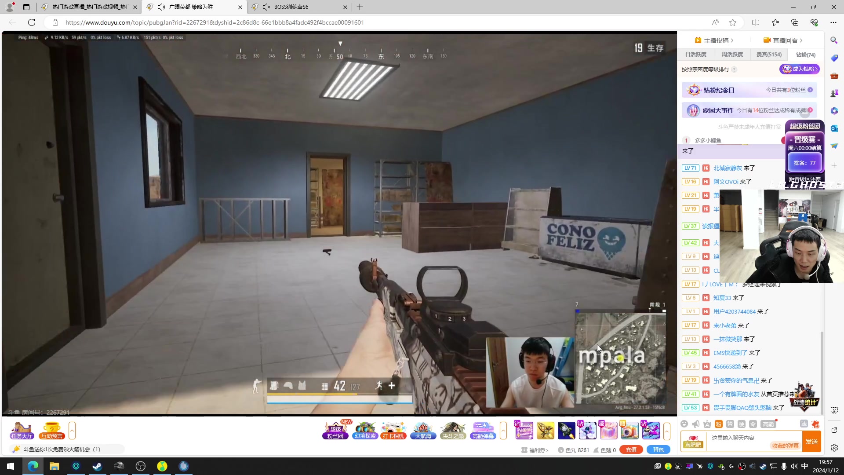
Task: Open Steam from the Windows taskbar
Action: pyautogui.click(x=97, y=466)
